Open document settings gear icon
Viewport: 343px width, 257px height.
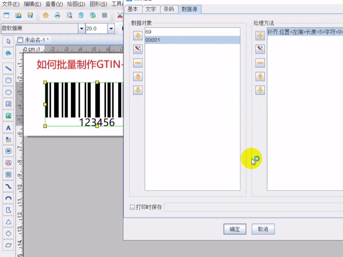pyautogui.click(x=46, y=15)
